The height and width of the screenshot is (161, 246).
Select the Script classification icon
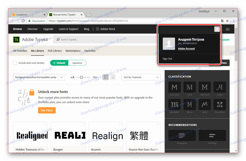220,87
